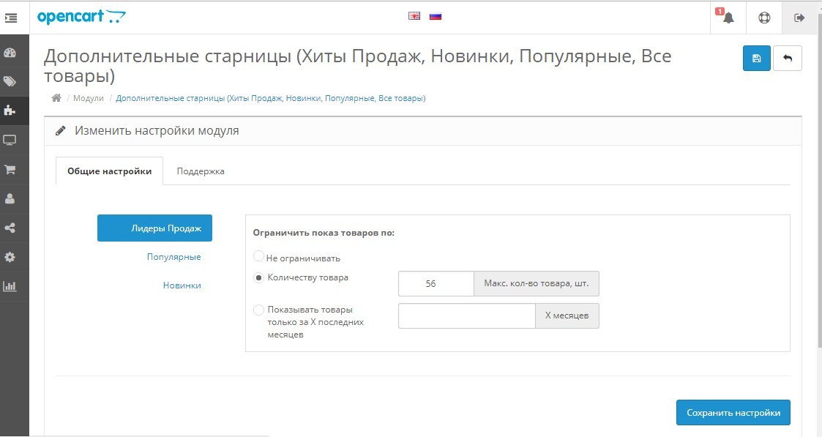Open the "Популярные" settings section
Screen dimensions: 822x437
click(x=174, y=257)
